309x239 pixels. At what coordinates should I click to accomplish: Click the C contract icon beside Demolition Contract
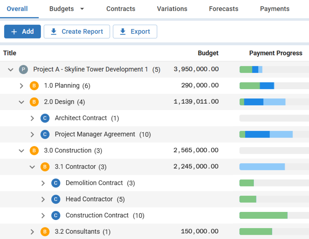tap(55, 183)
